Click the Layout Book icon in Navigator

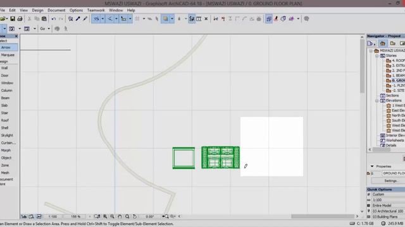point(402,44)
